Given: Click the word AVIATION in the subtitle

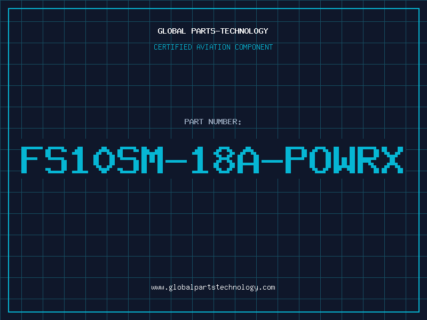Looking at the screenshot, I should point(213,47).
